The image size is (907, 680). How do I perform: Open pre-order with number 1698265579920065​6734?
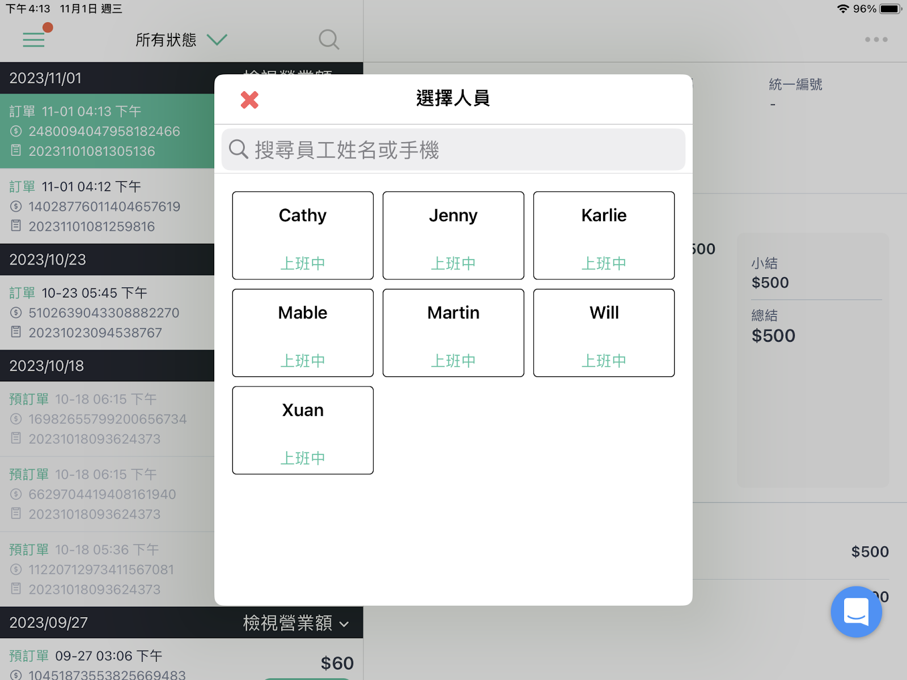[x=107, y=419]
